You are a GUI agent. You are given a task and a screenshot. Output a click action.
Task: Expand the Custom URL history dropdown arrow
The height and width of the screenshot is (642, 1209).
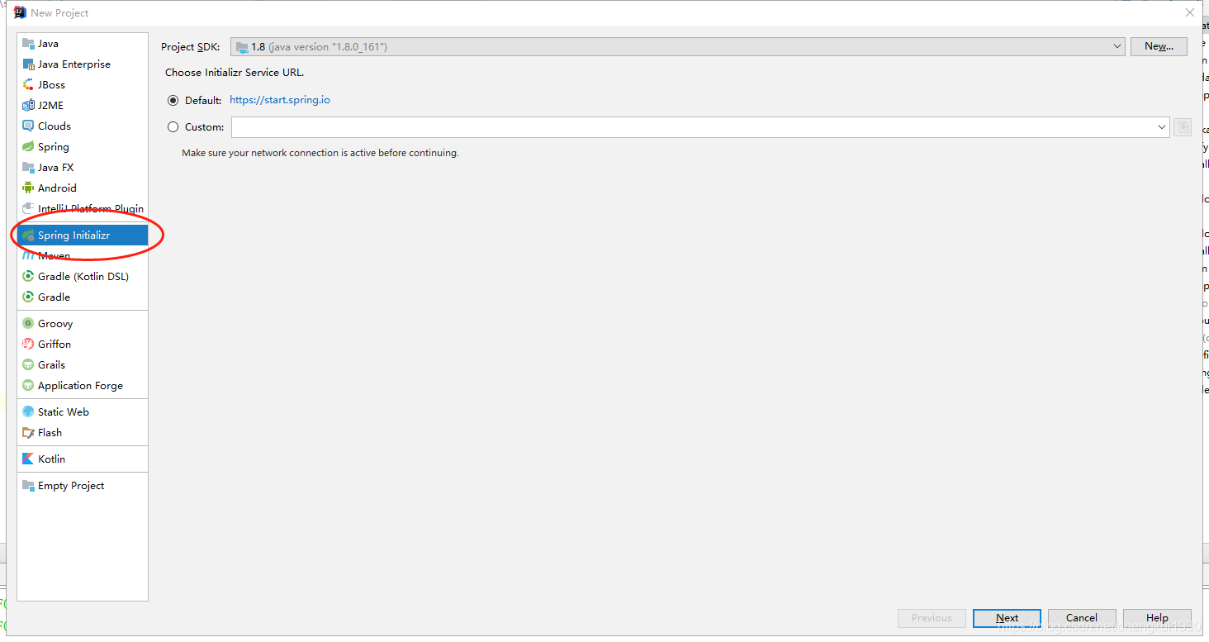coord(1161,127)
